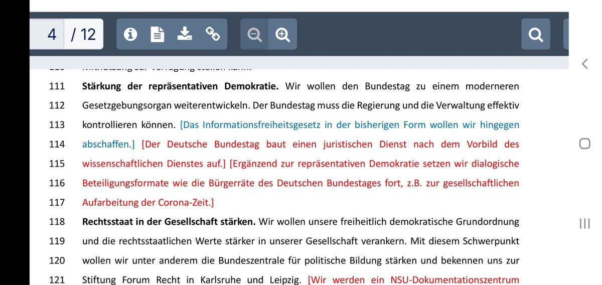Click line number 118
The height and width of the screenshot is (285, 602).
point(57,222)
